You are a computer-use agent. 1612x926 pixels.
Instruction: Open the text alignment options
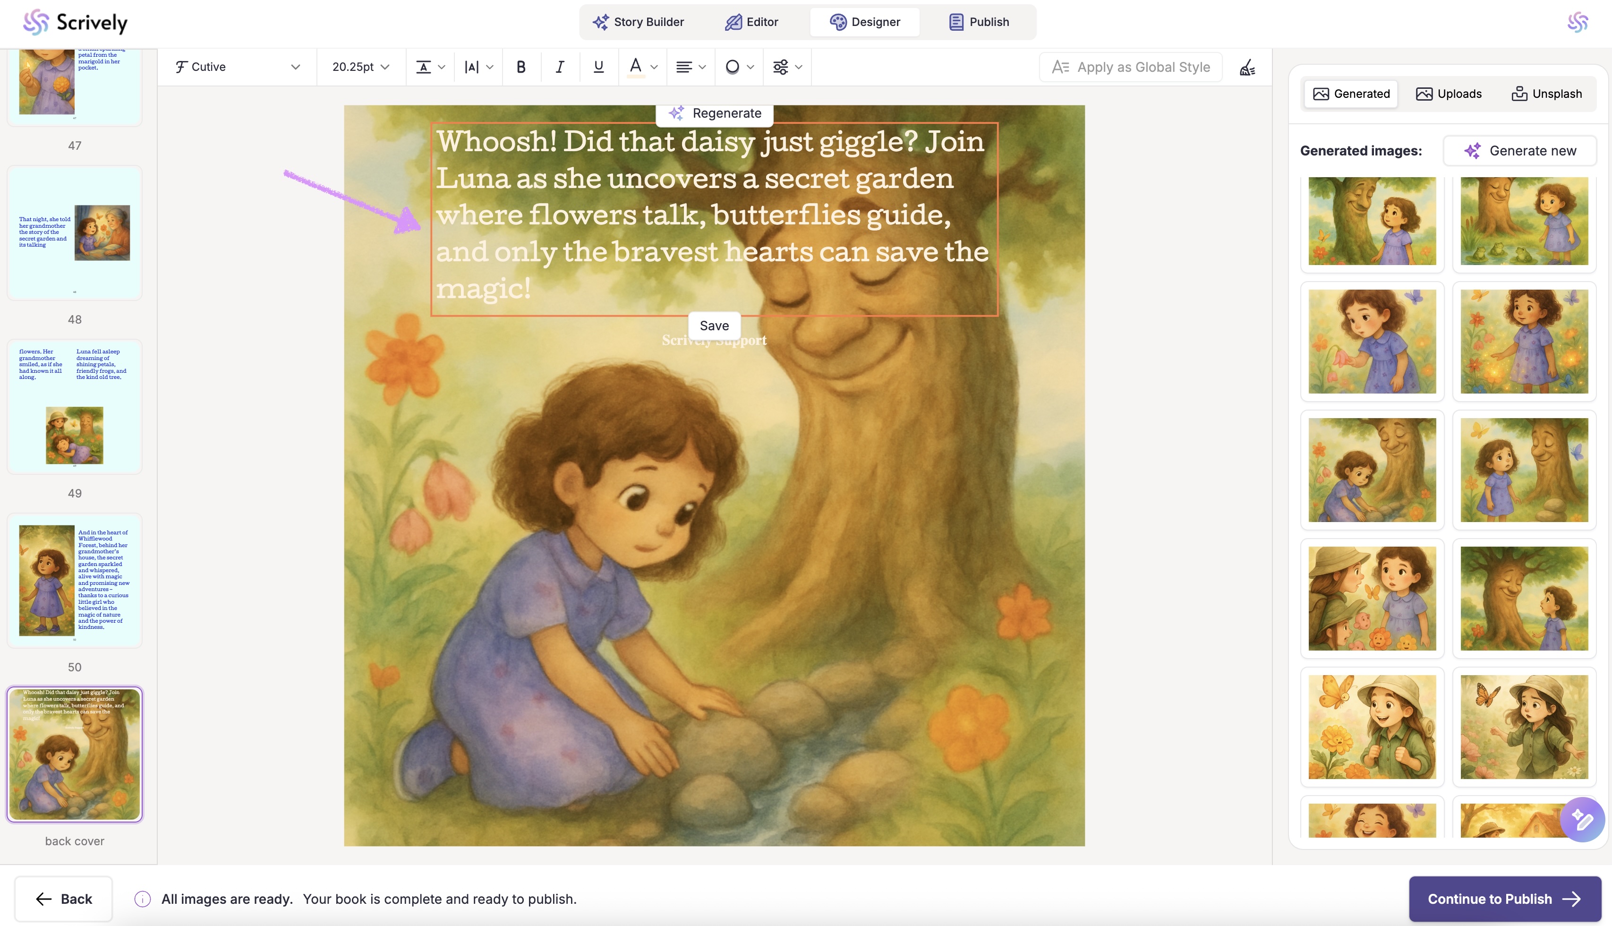[691, 67]
